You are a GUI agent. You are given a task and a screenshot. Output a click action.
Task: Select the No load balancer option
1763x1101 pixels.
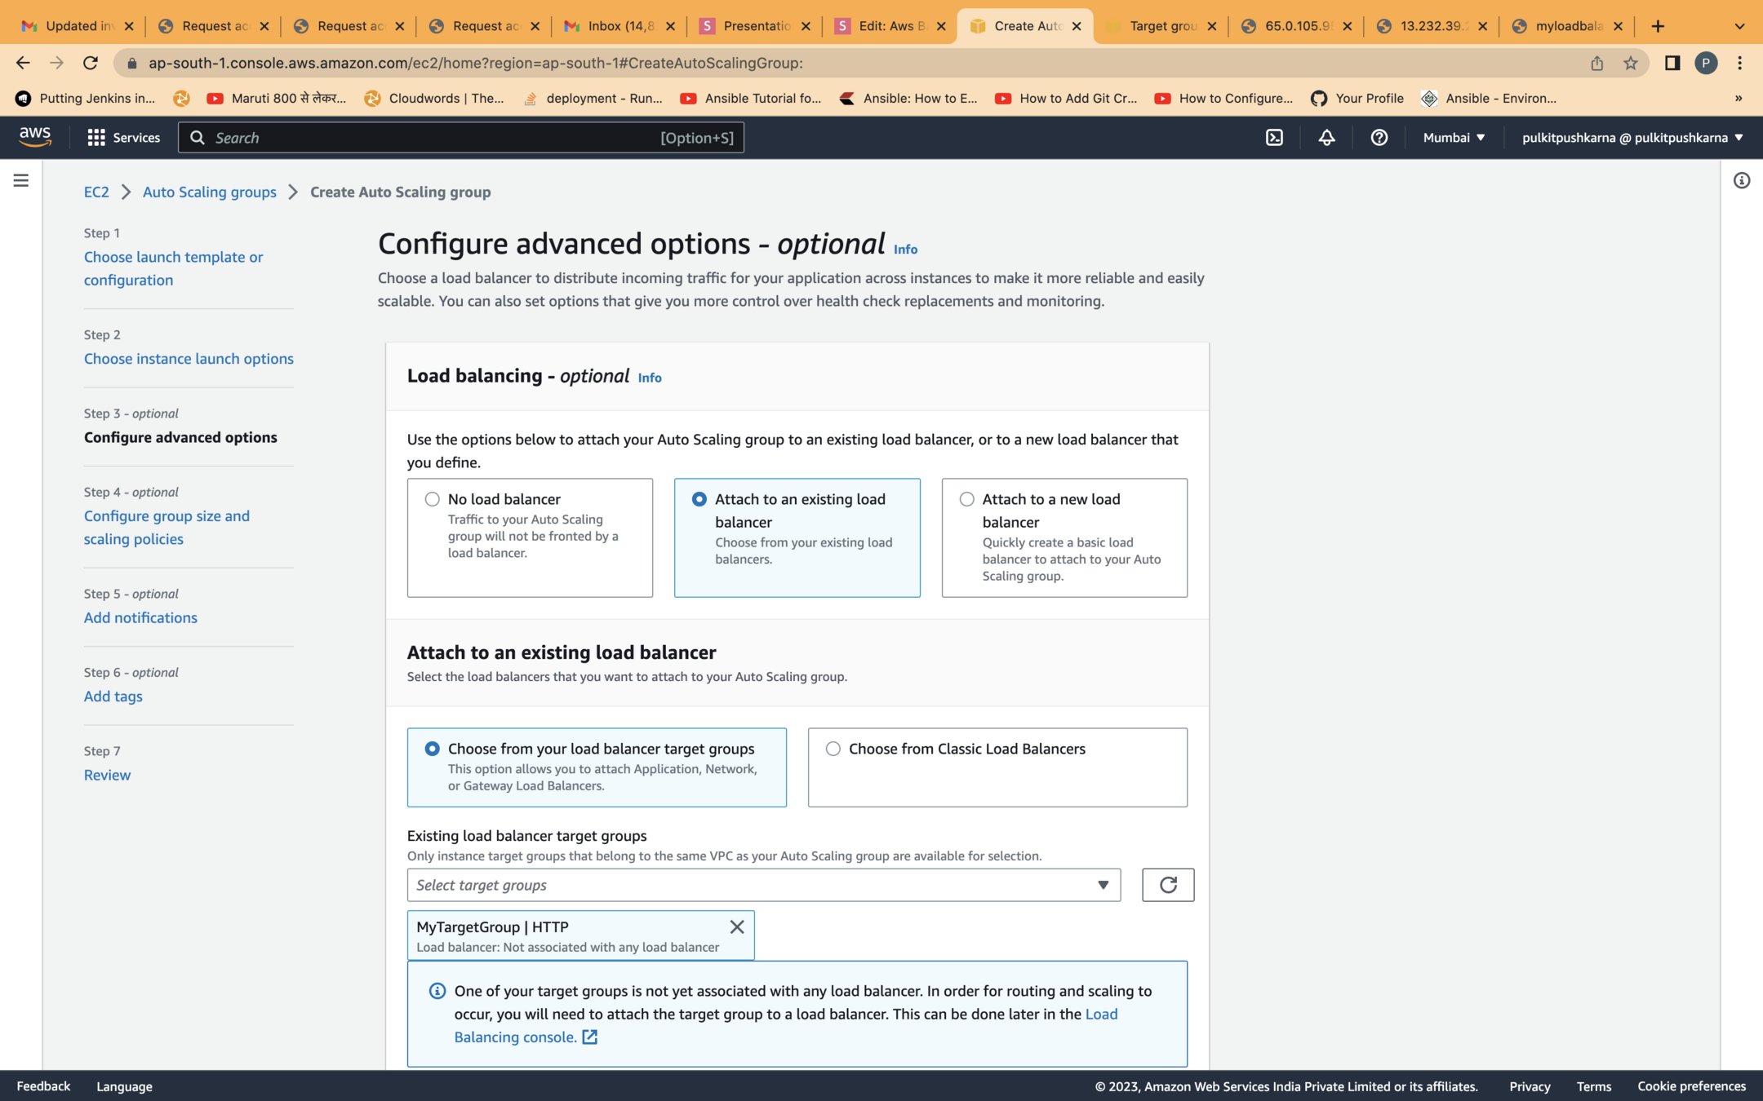click(x=432, y=499)
